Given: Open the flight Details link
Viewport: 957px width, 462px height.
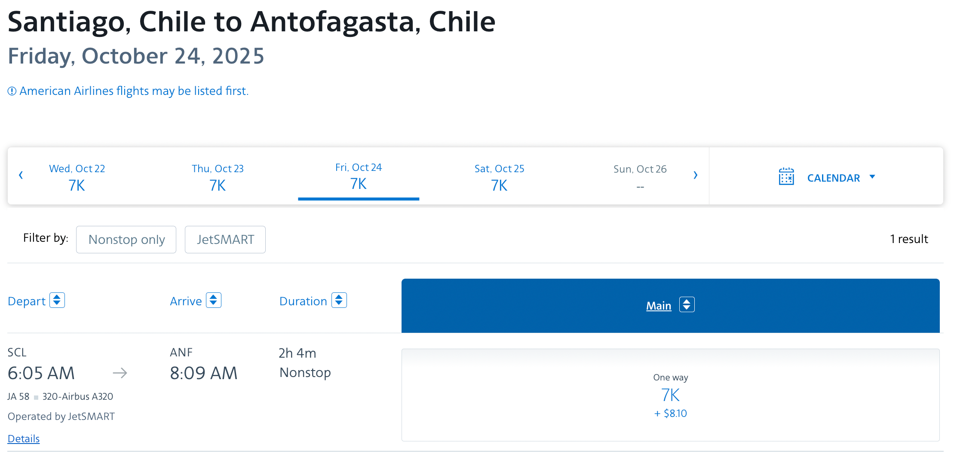Looking at the screenshot, I should coord(24,438).
